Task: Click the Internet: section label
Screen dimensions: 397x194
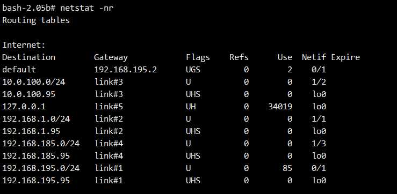Action: click(x=24, y=45)
